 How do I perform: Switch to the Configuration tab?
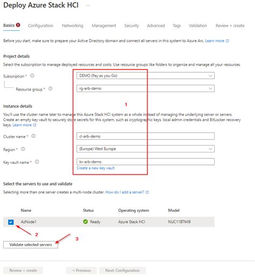[x=40, y=26]
